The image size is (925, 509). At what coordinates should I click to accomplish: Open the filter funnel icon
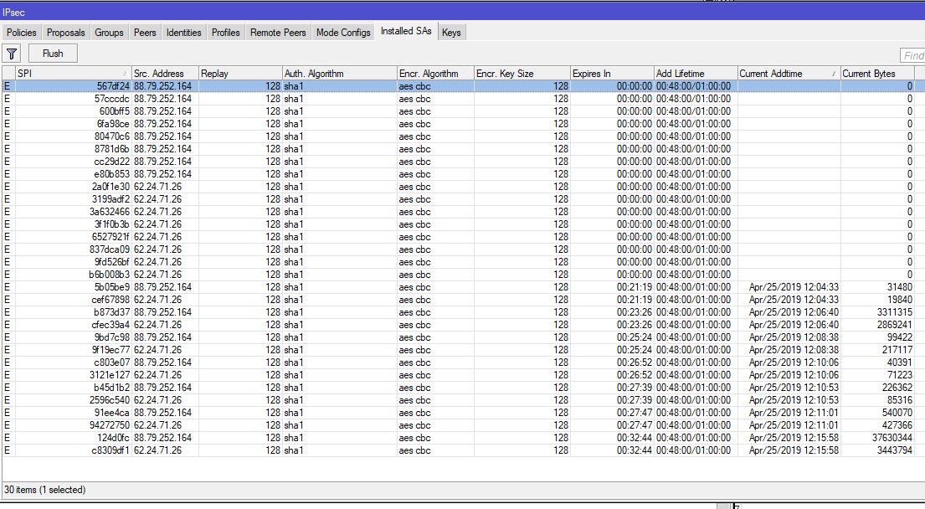(12, 54)
